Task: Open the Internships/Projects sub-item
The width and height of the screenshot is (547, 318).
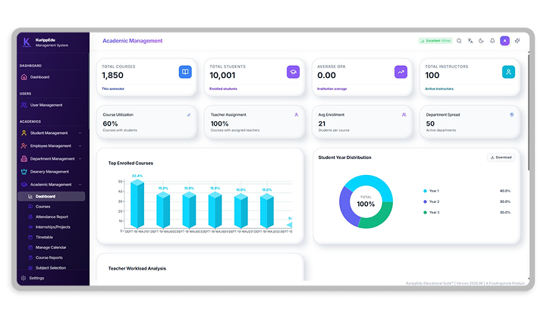Action: (x=52, y=227)
